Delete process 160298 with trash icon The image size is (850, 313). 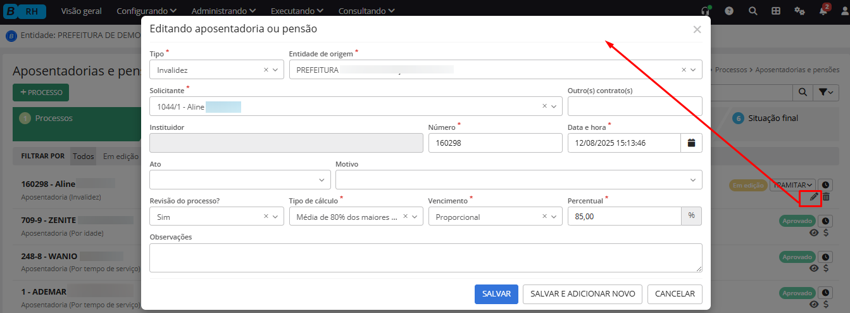[826, 198]
